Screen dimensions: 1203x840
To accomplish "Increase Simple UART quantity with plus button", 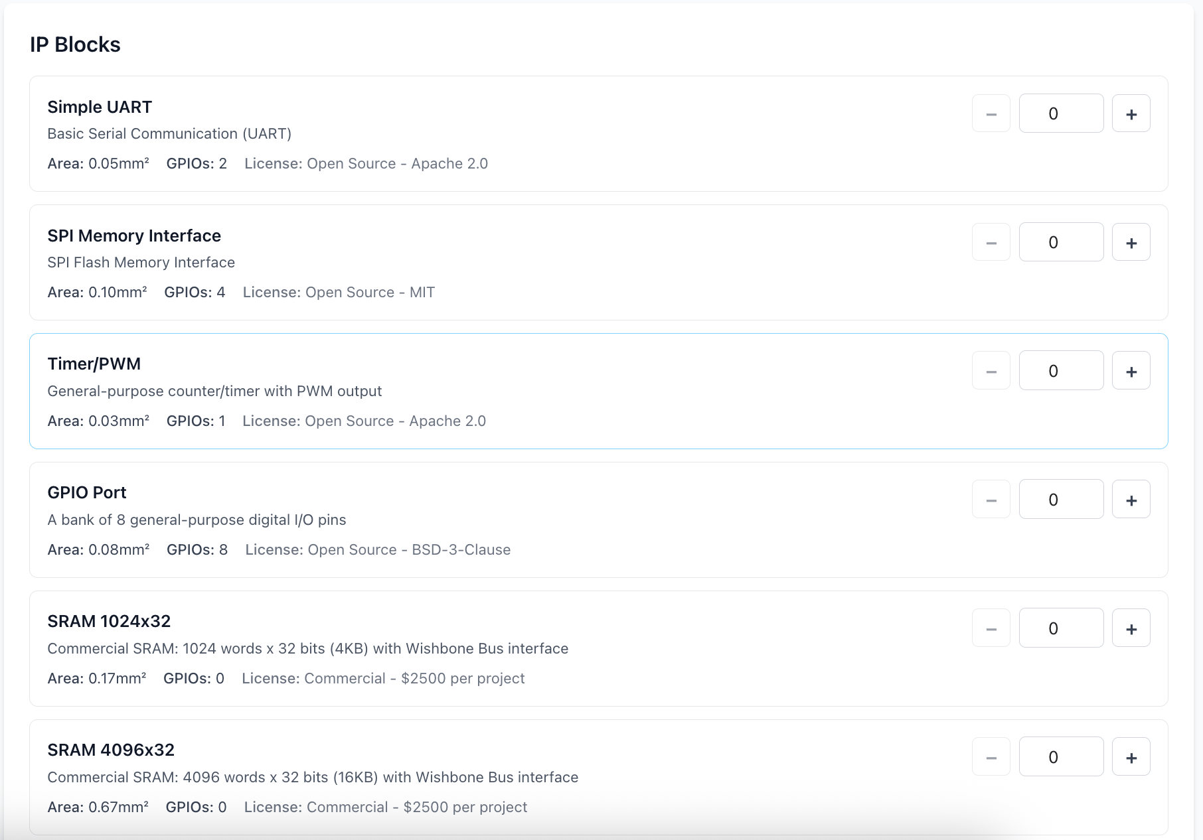I will tap(1131, 114).
